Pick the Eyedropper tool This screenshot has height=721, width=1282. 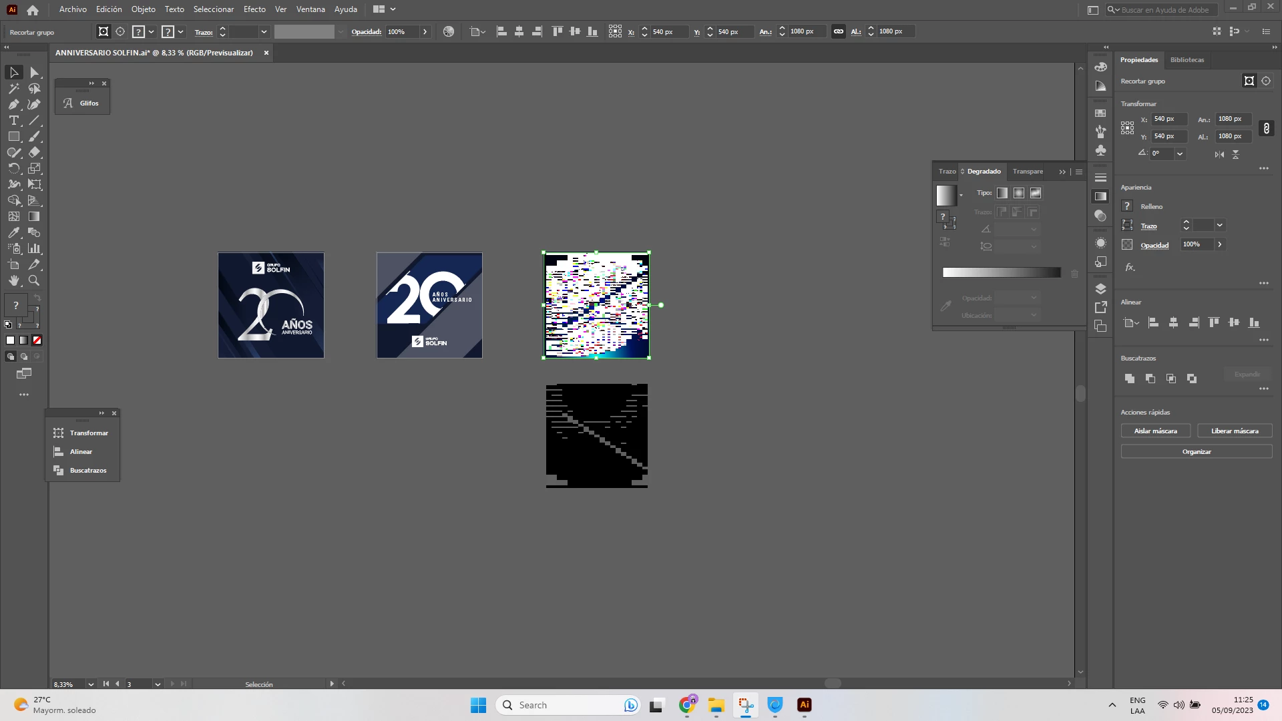point(13,233)
